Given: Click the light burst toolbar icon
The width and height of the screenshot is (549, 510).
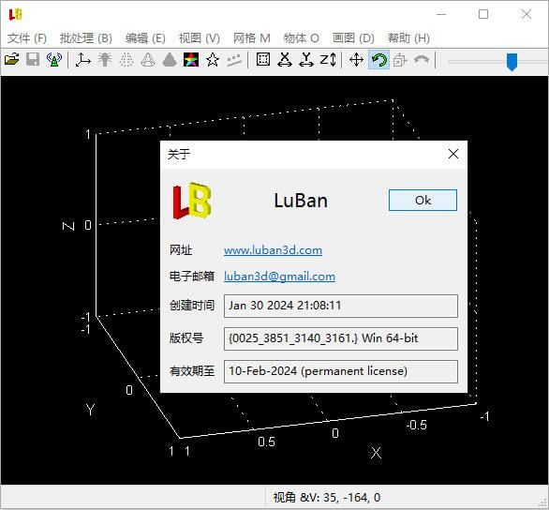Looking at the screenshot, I should point(105,60).
